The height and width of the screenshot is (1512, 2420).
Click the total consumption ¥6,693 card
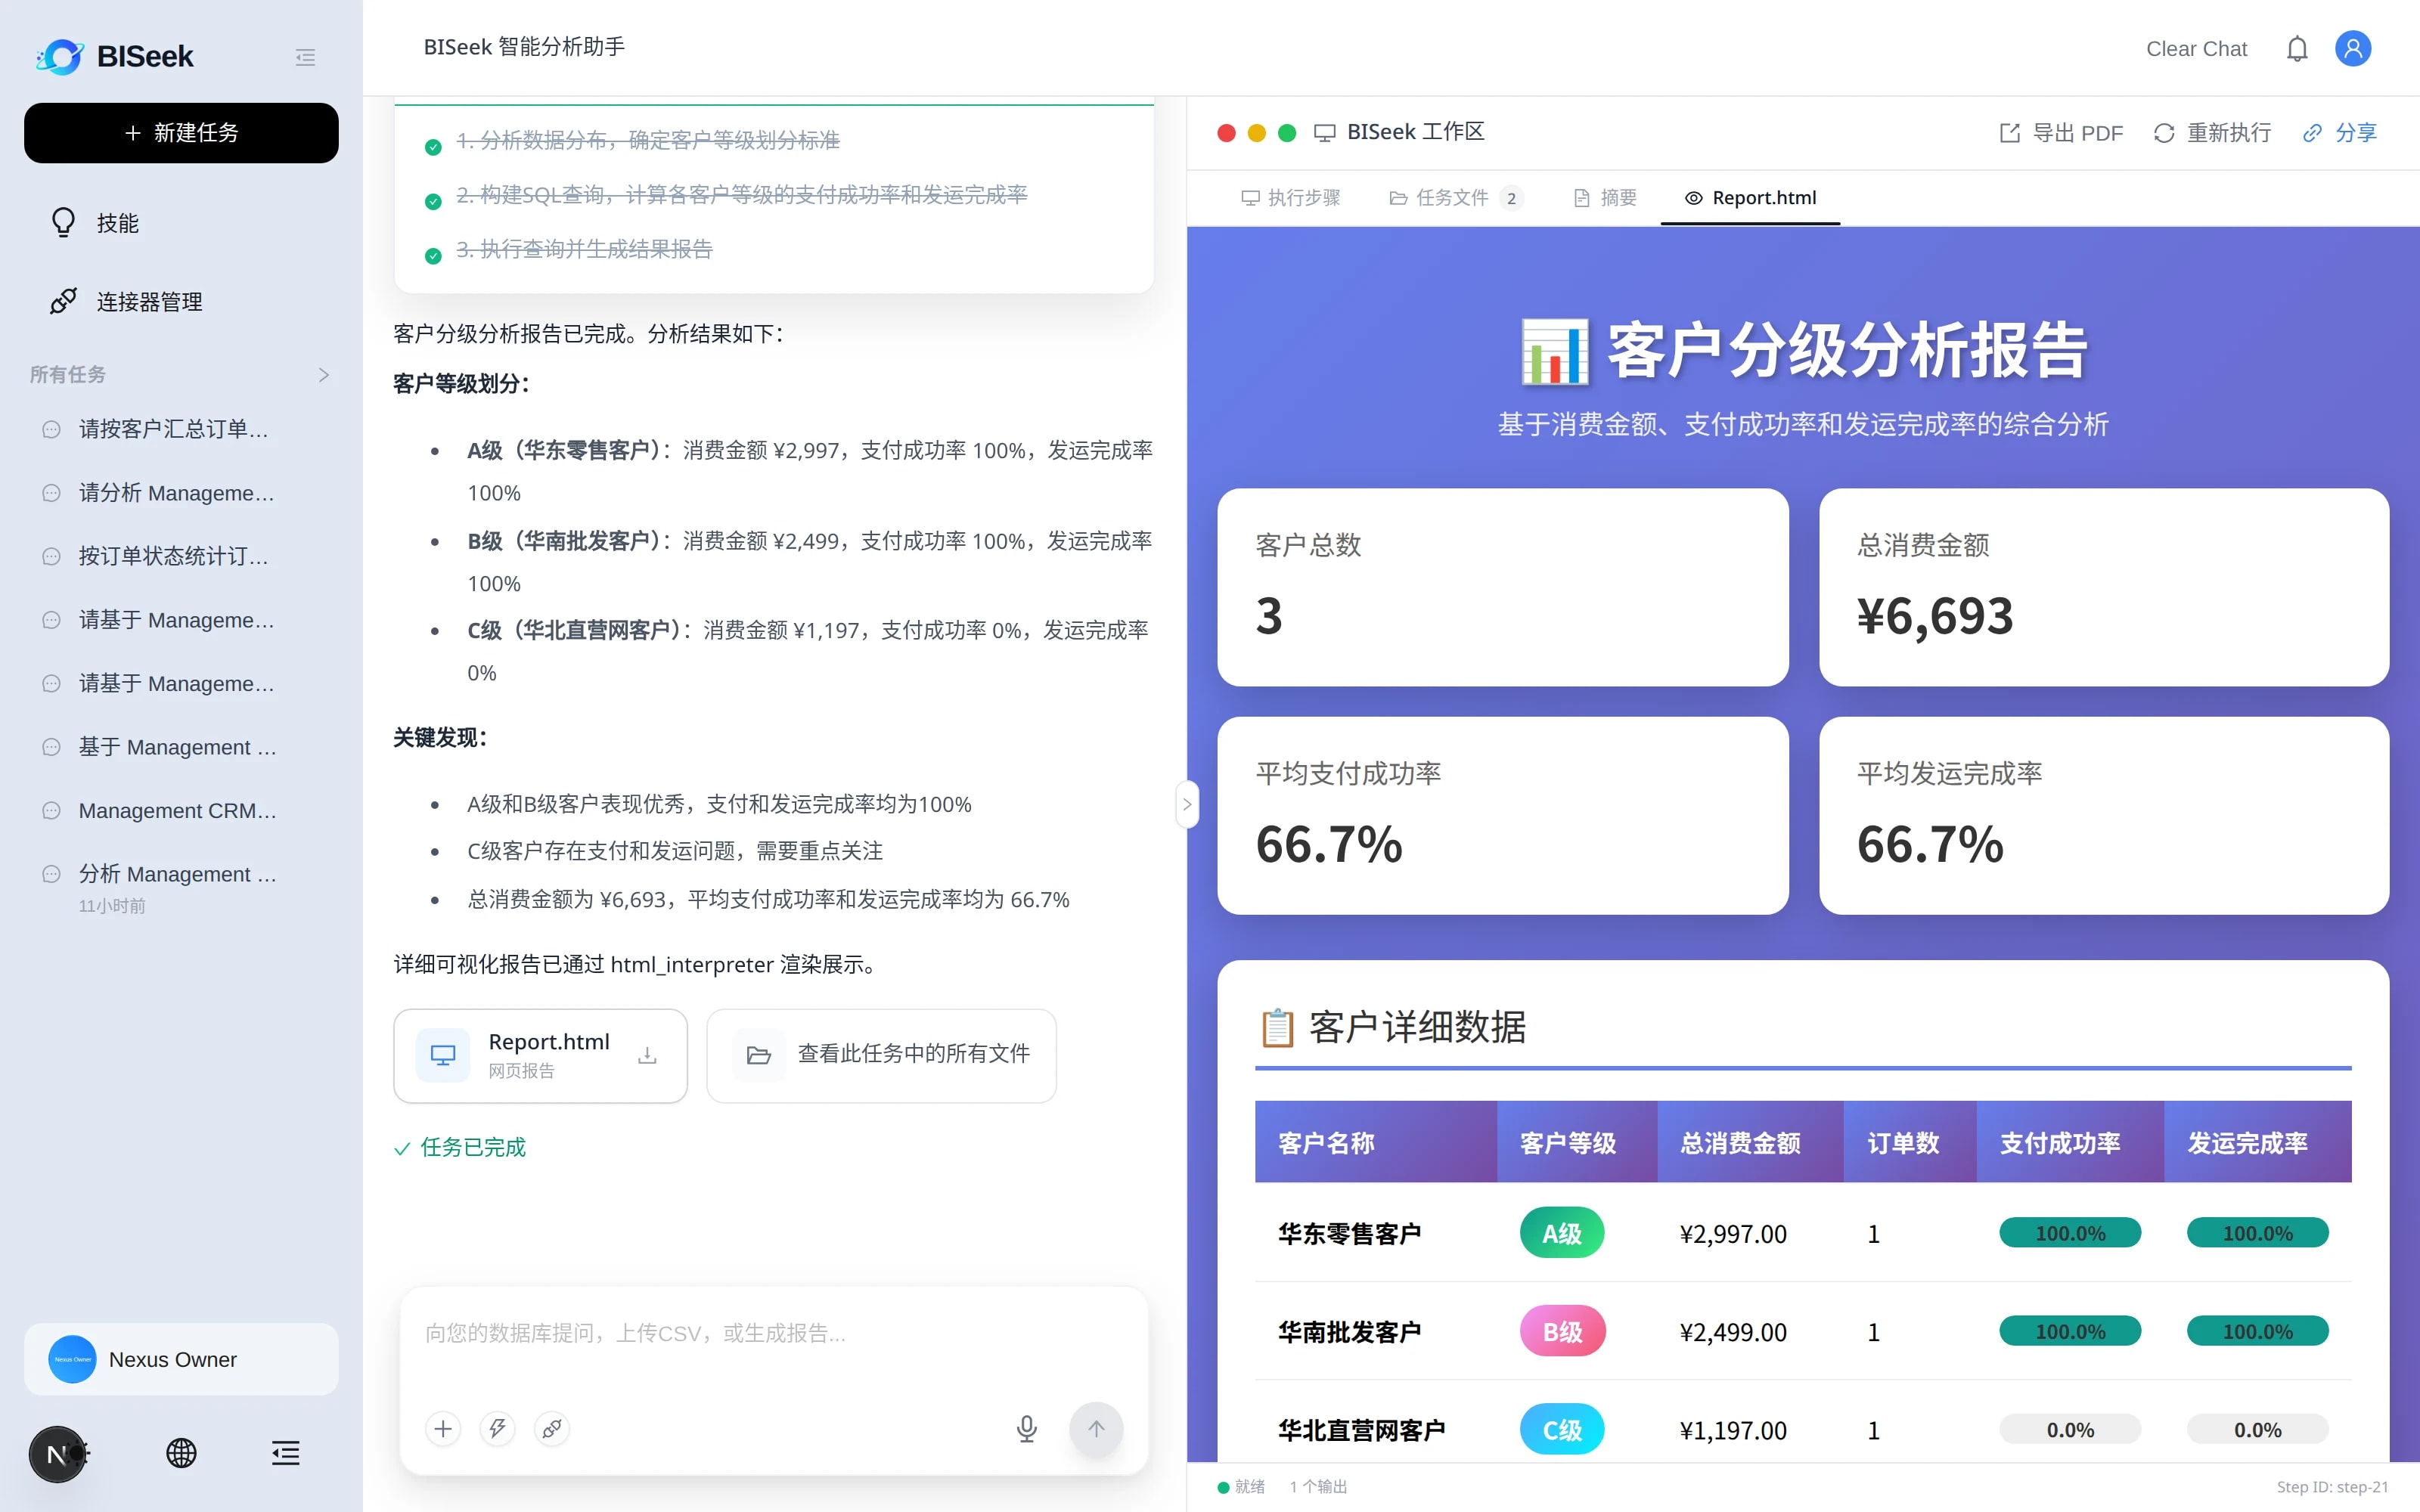point(2104,587)
